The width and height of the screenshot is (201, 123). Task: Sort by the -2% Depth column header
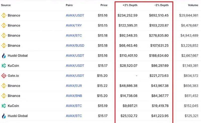161,5
